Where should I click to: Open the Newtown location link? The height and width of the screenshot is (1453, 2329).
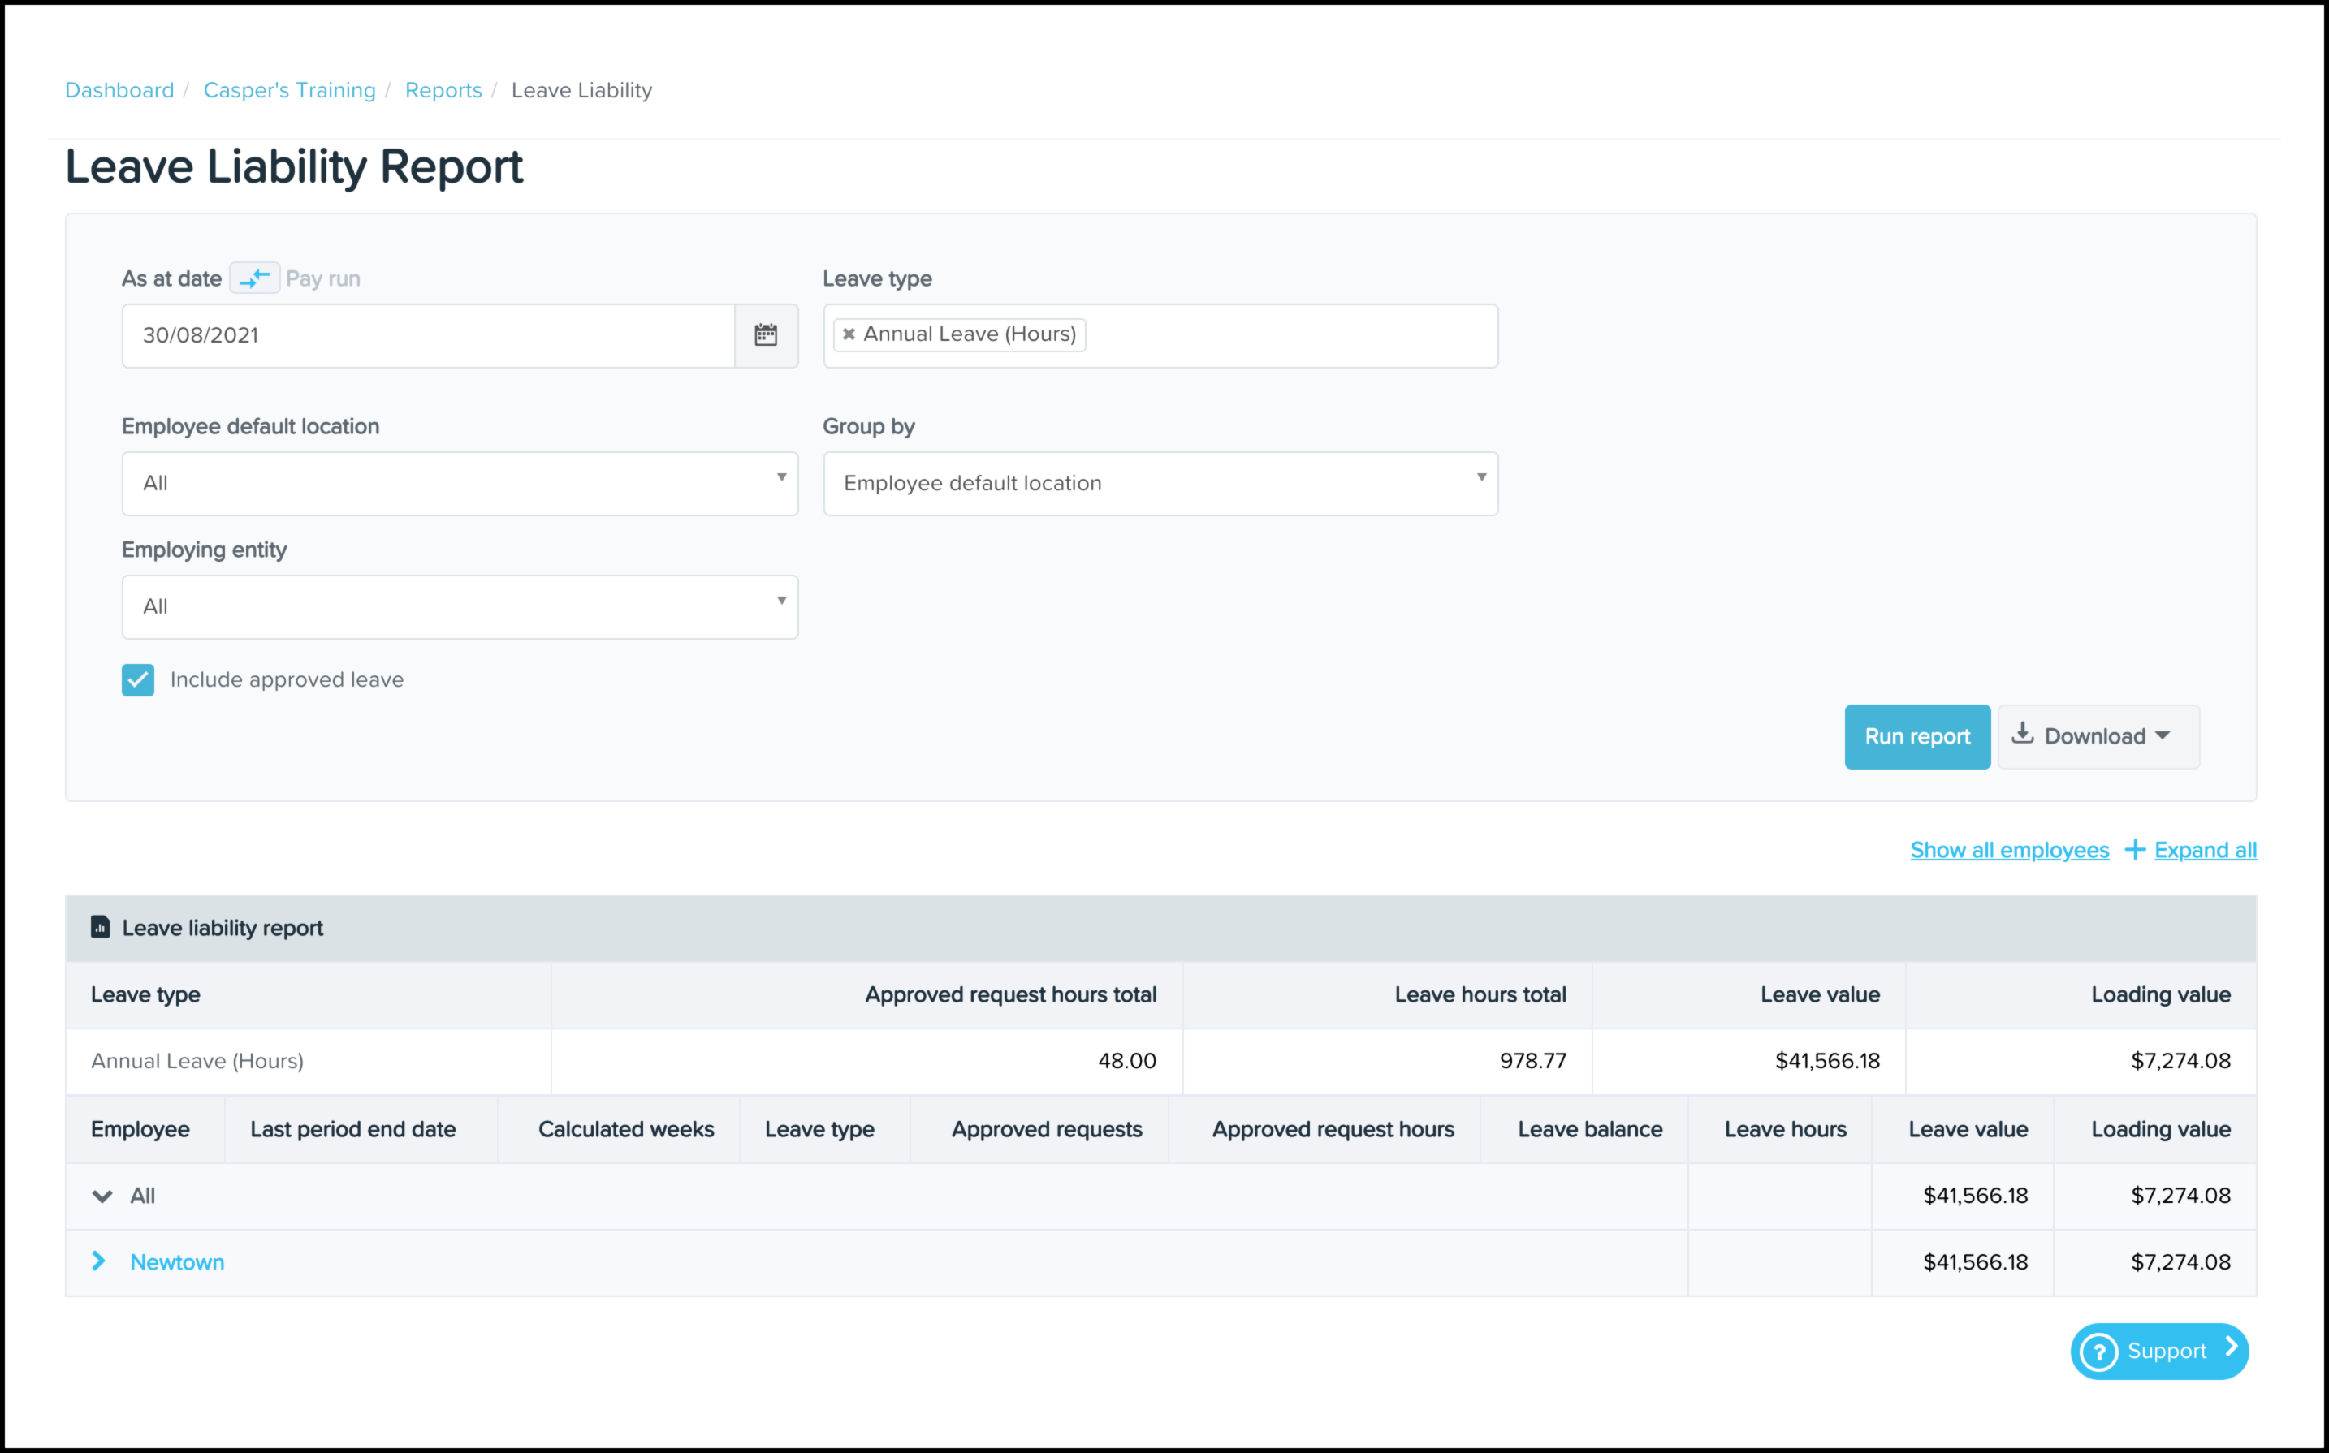177,1263
